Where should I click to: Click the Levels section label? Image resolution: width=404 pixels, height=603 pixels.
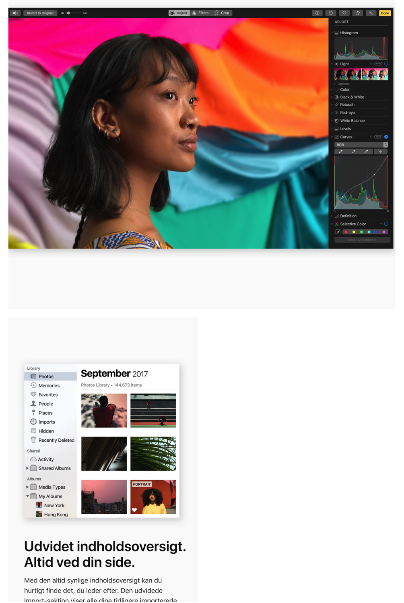(346, 129)
